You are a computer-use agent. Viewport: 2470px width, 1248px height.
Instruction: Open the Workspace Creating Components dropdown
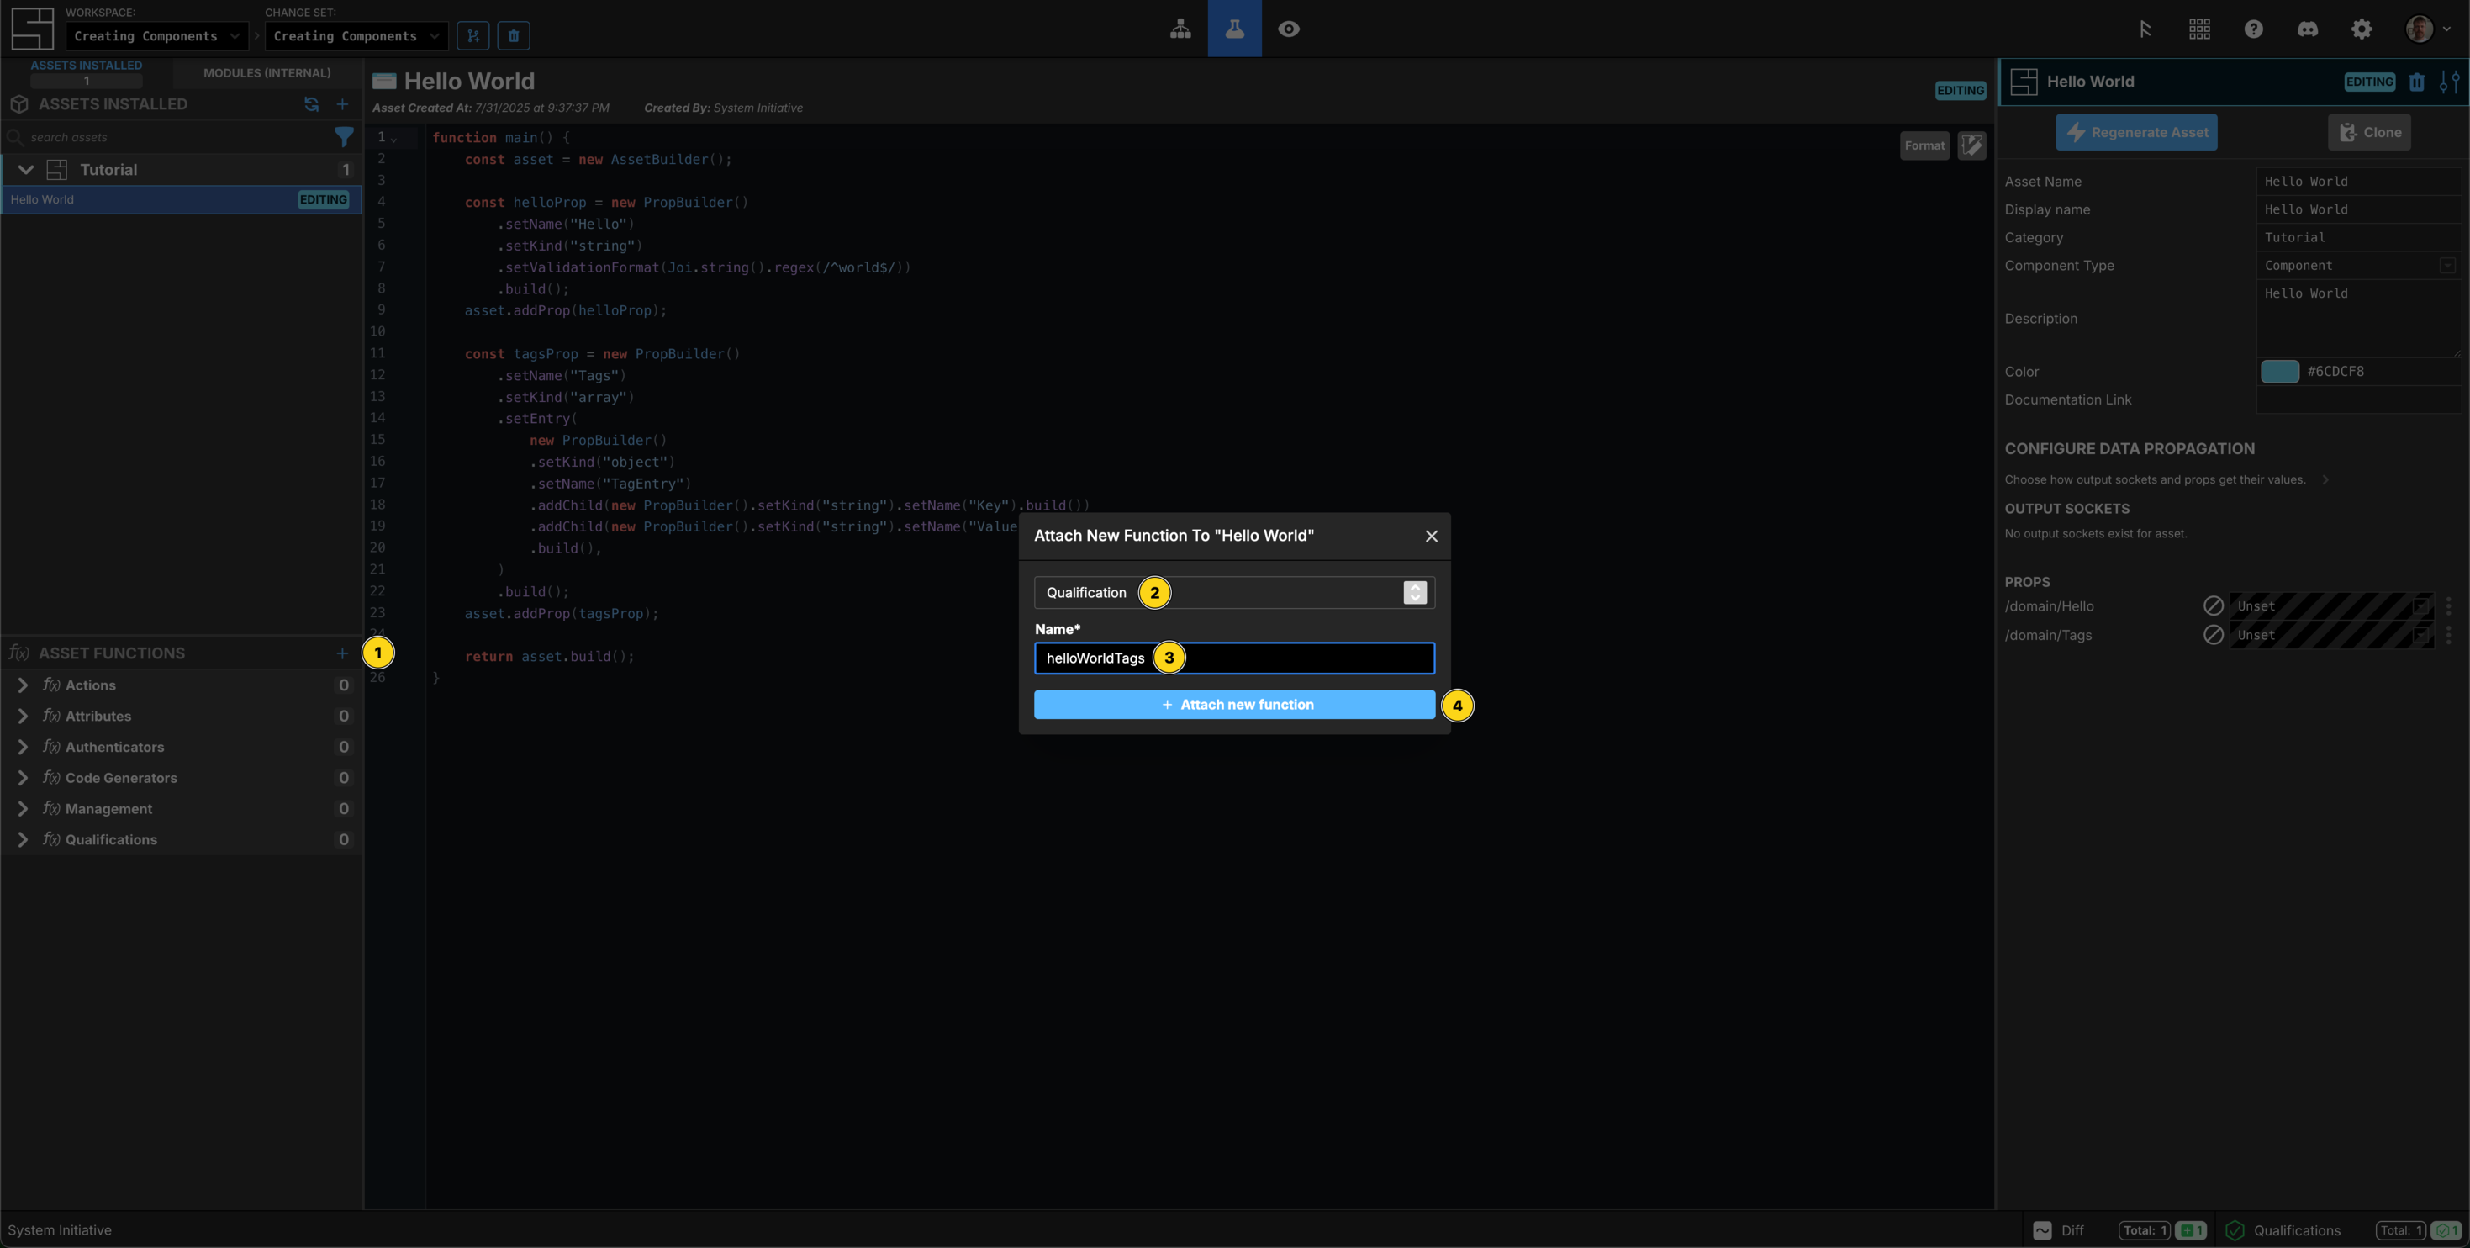click(157, 35)
